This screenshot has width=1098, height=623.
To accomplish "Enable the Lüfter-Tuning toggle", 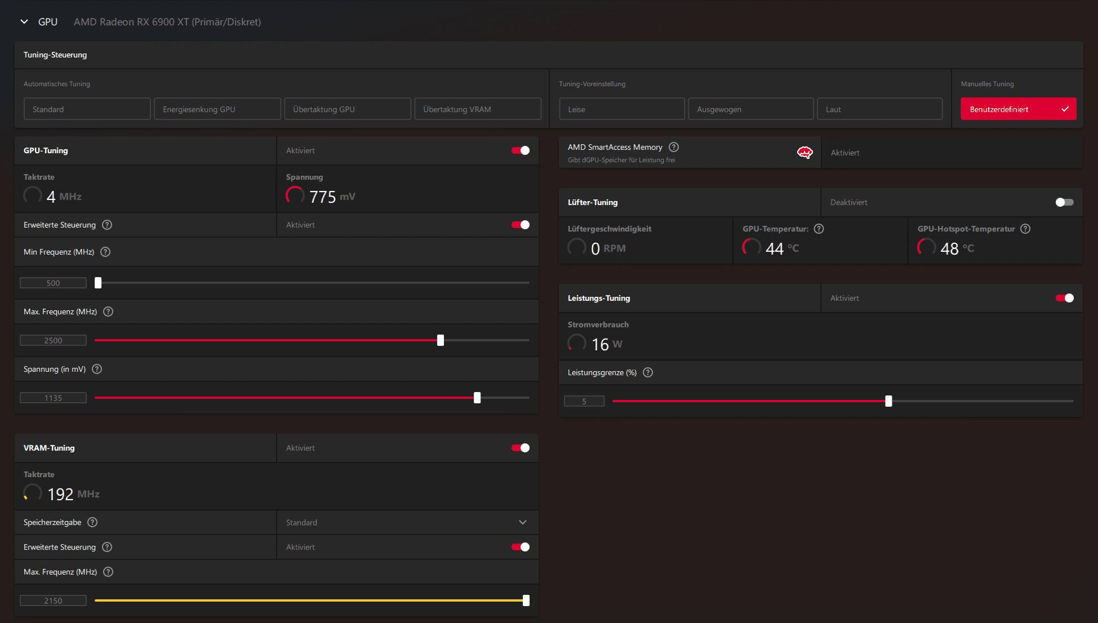I will pos(1064,202).
